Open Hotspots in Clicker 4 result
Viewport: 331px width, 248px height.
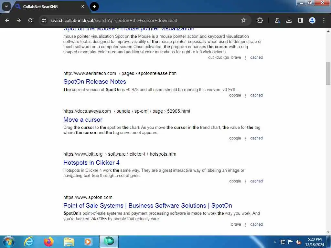[91, 163]
